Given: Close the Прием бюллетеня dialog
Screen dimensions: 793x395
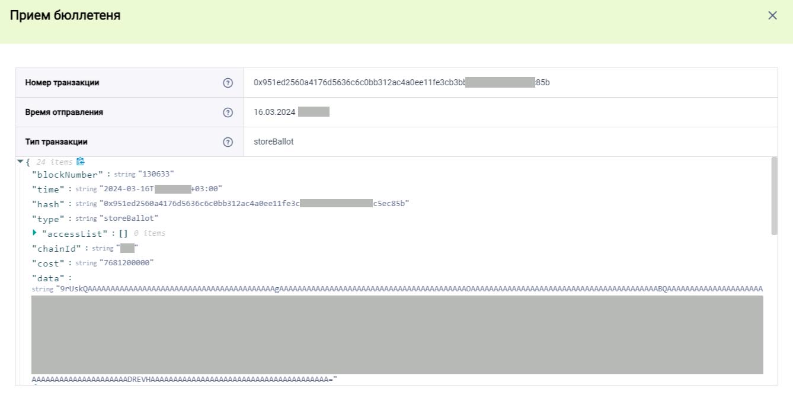Looking at the screenshot, I should pyautogui.click(x=772, y=15).
